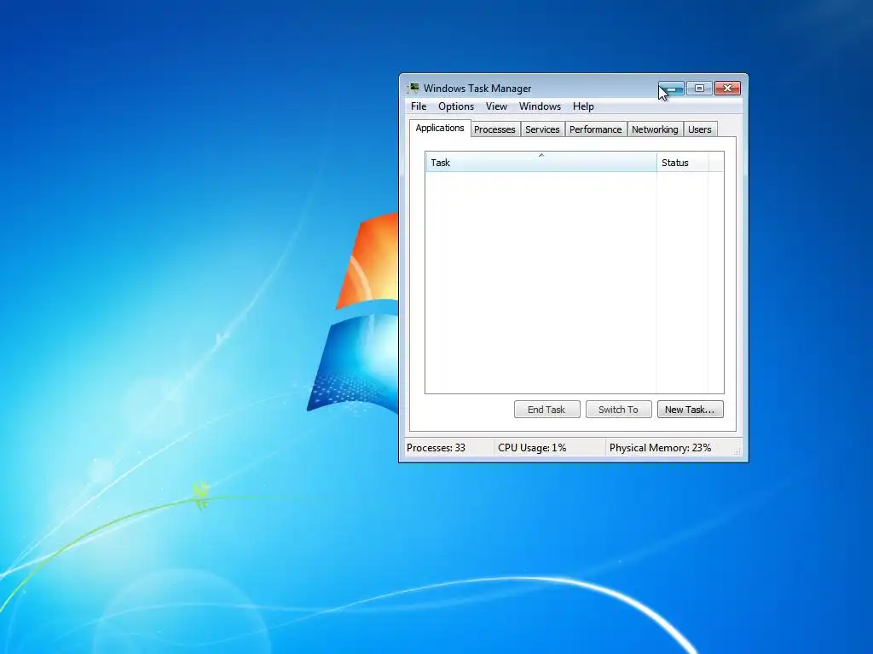Switch to the Users tab

click(x=700, y=129)
